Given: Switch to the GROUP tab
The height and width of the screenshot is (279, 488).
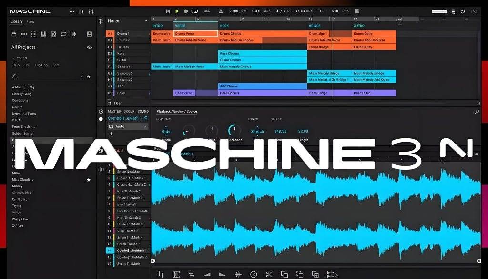Looking at the screenshot, I should pyautogui.click(x=129, y=111).
